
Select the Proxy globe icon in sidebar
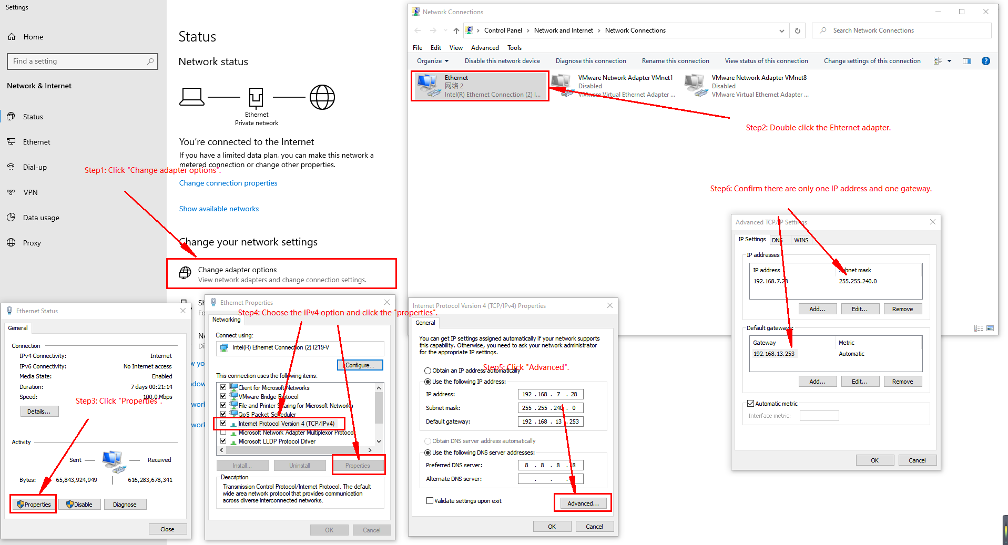pos(11,242)
